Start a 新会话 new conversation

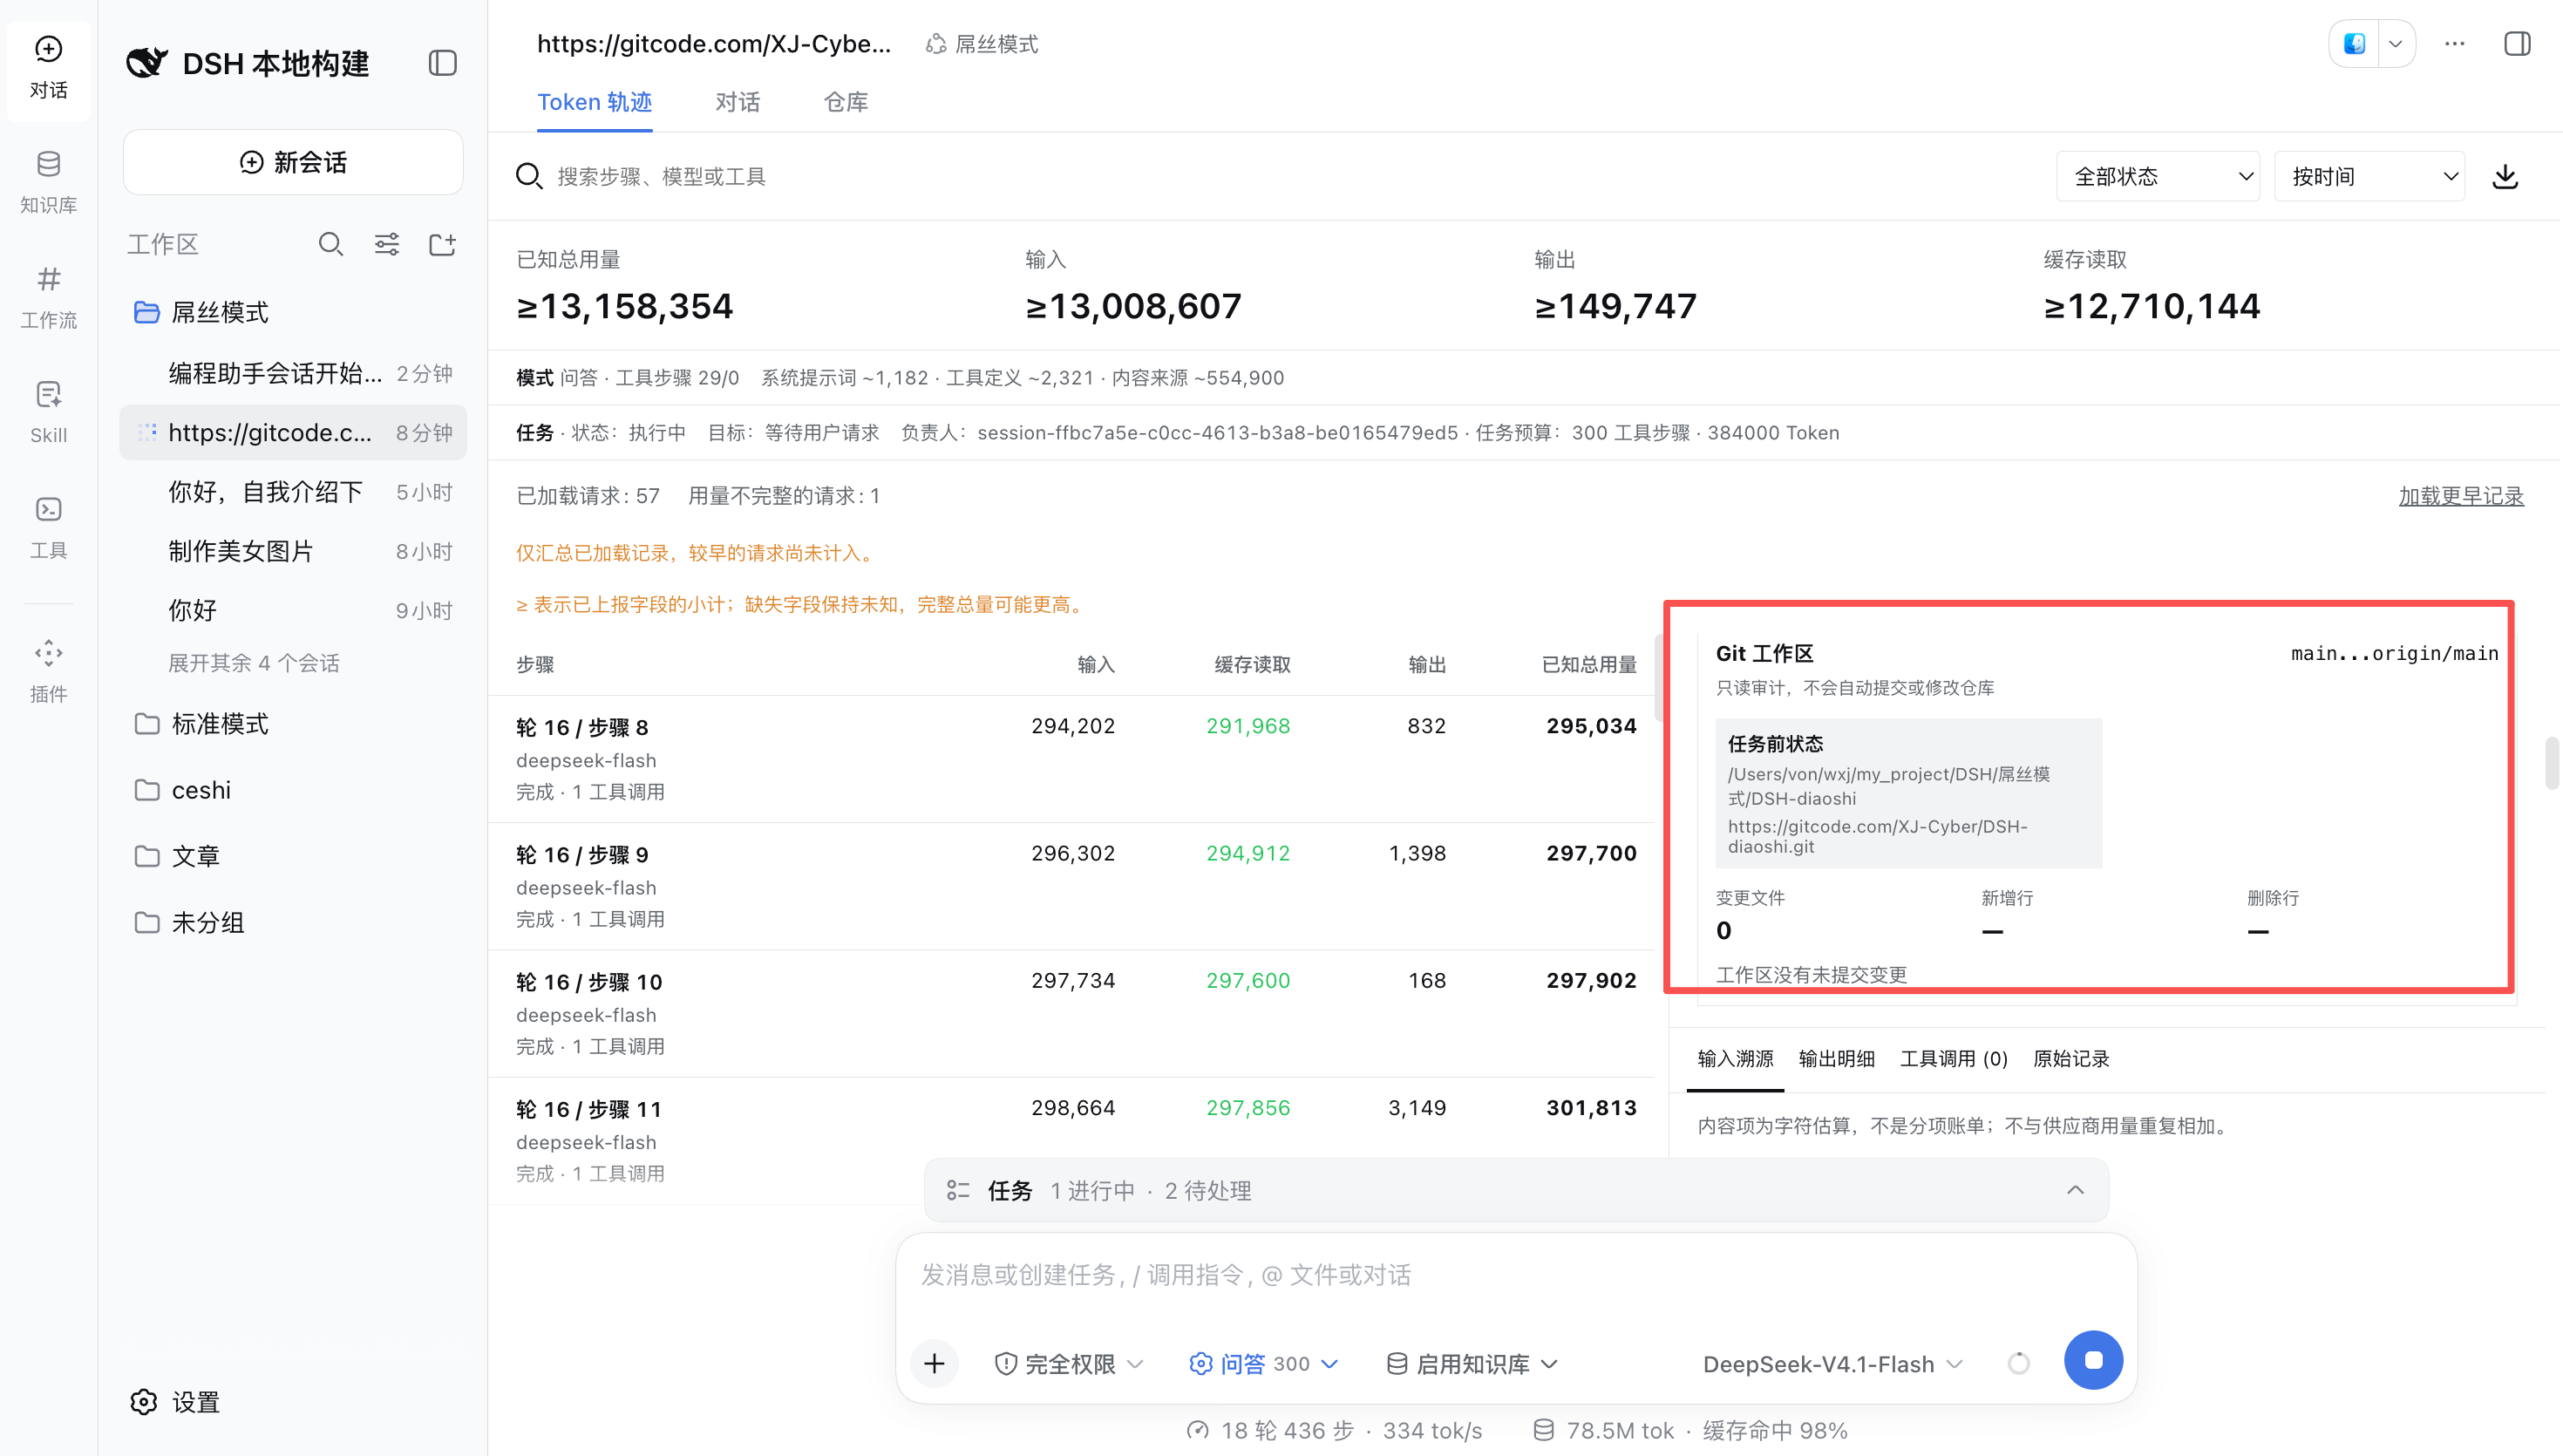tap(293, 162)
